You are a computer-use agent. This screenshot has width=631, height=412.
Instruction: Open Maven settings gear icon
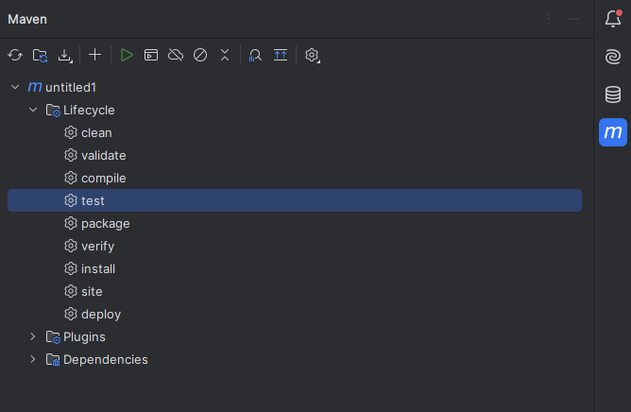(313, 56)
